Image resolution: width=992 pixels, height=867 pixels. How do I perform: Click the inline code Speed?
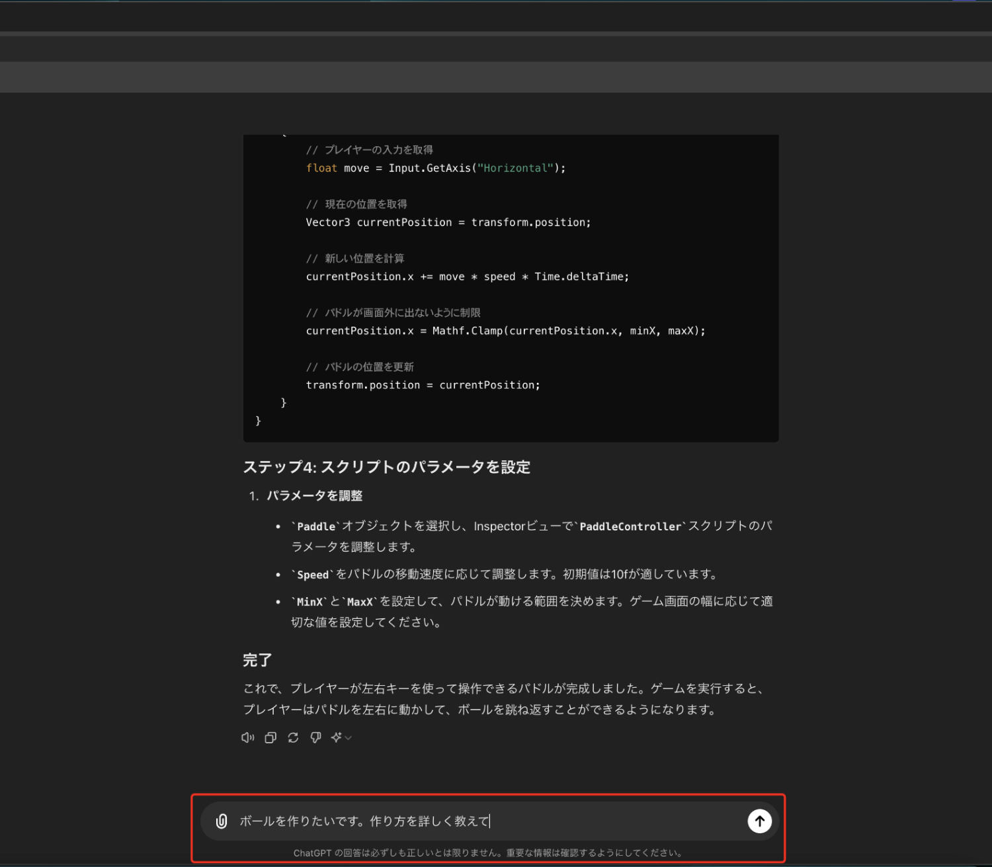pyautogui.click(x=313, y=575)
